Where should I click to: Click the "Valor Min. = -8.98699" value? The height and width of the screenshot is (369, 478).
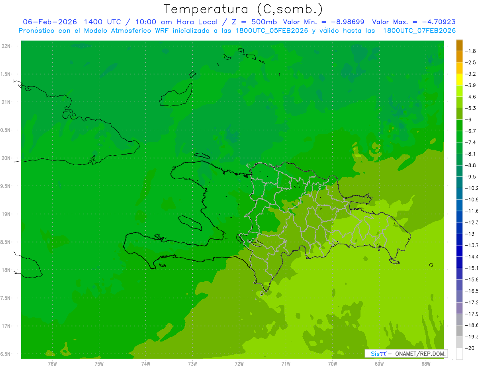[x=323, y=22]
